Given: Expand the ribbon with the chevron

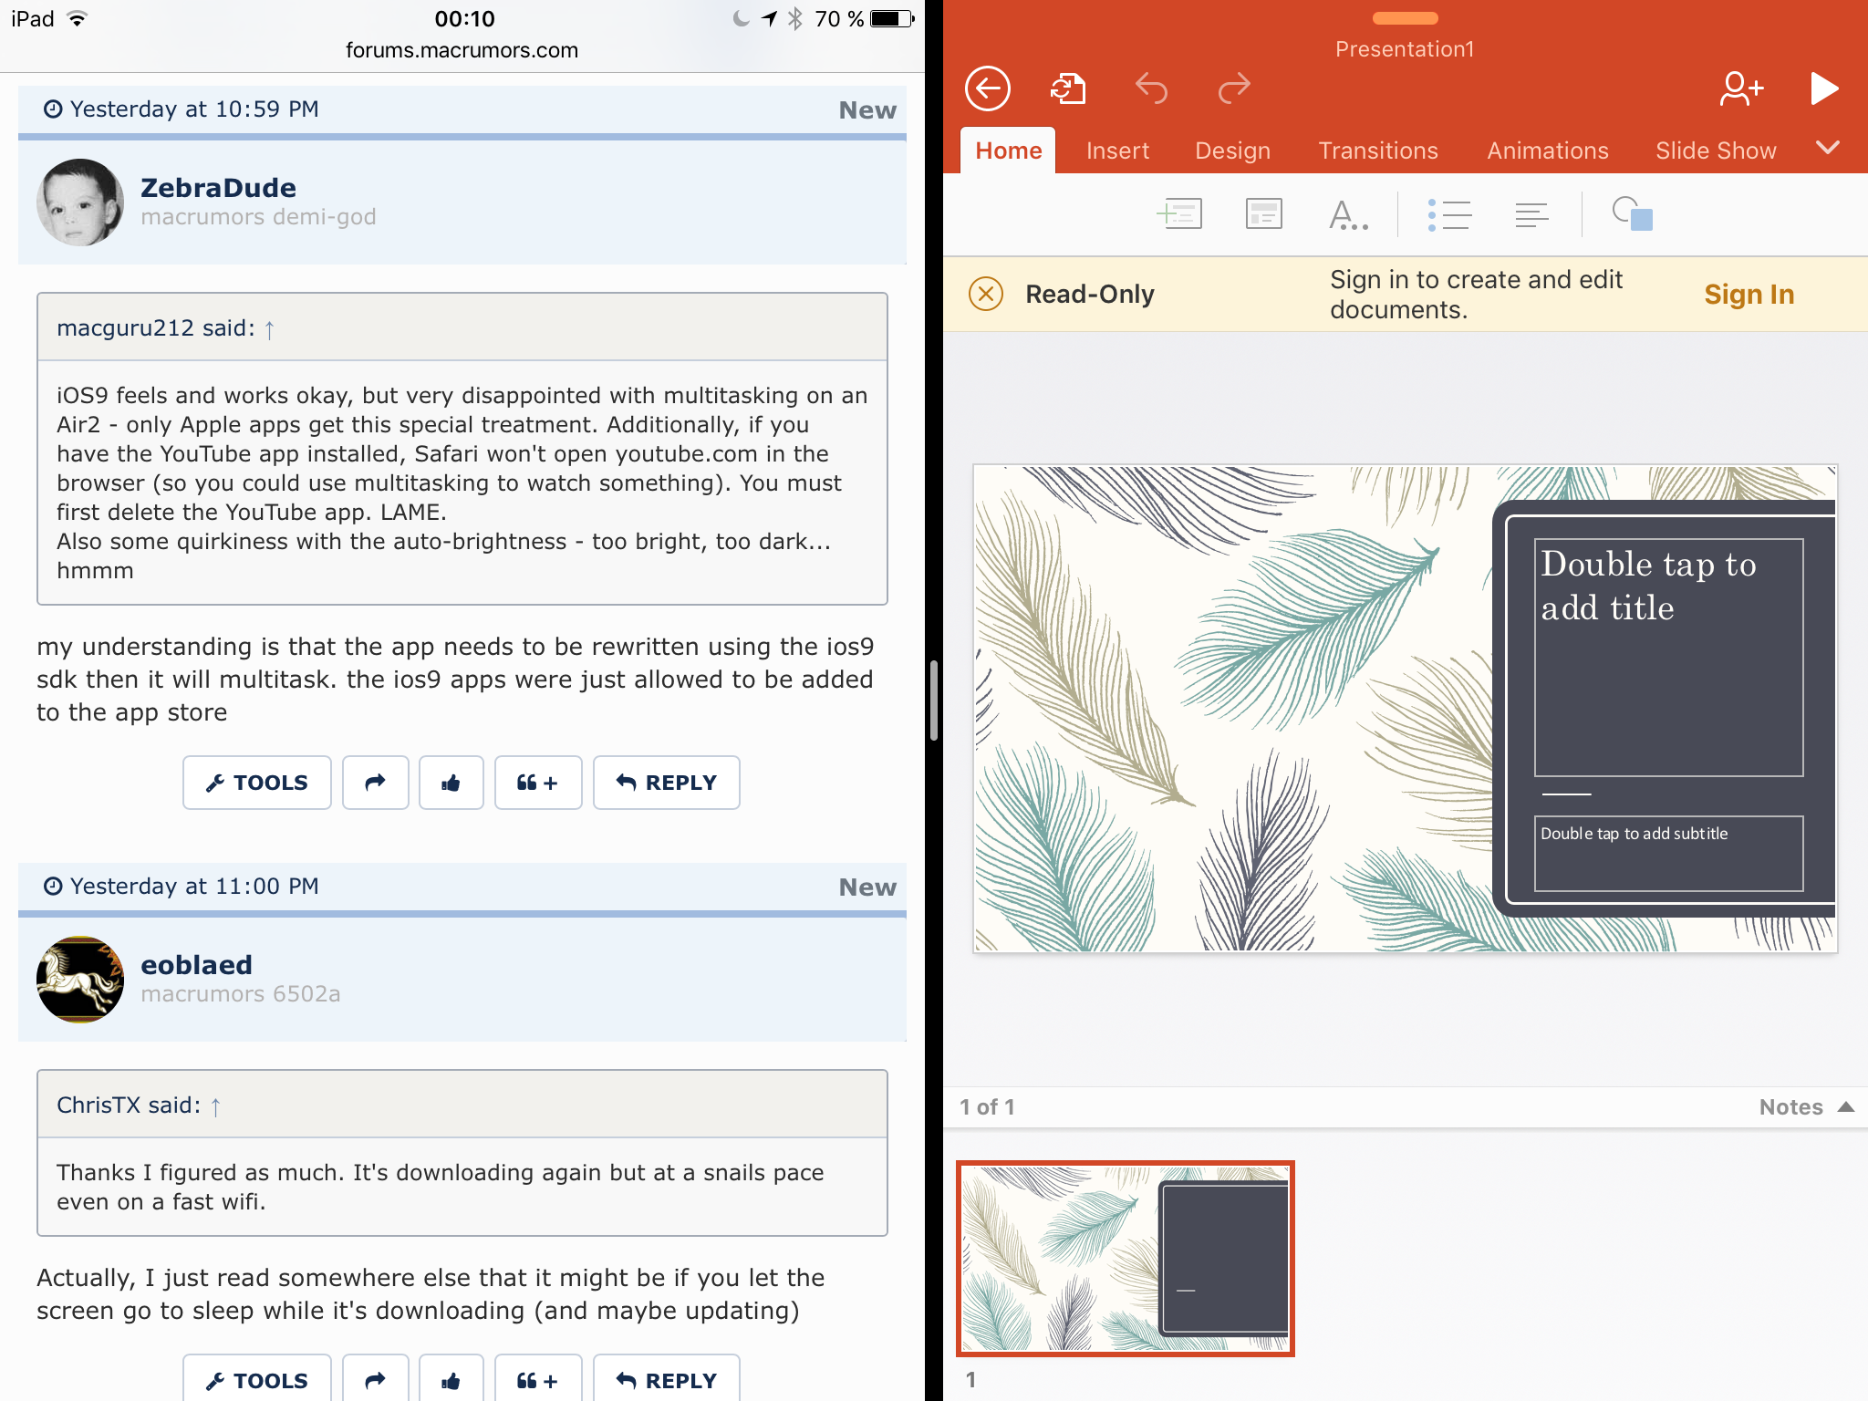Looking at the screenshot, I should (1828, 148).
